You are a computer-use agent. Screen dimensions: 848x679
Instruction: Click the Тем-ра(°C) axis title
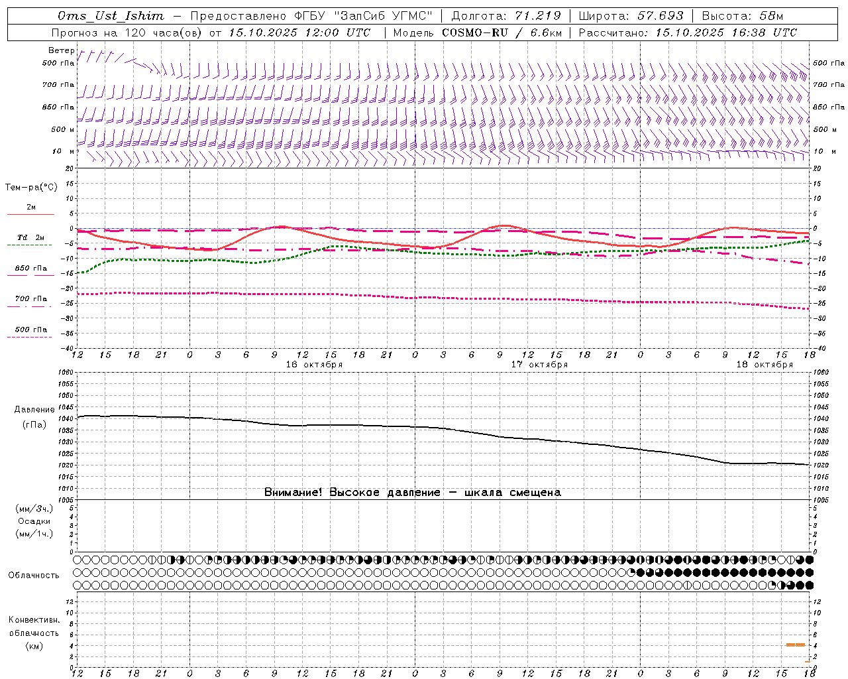31,188
